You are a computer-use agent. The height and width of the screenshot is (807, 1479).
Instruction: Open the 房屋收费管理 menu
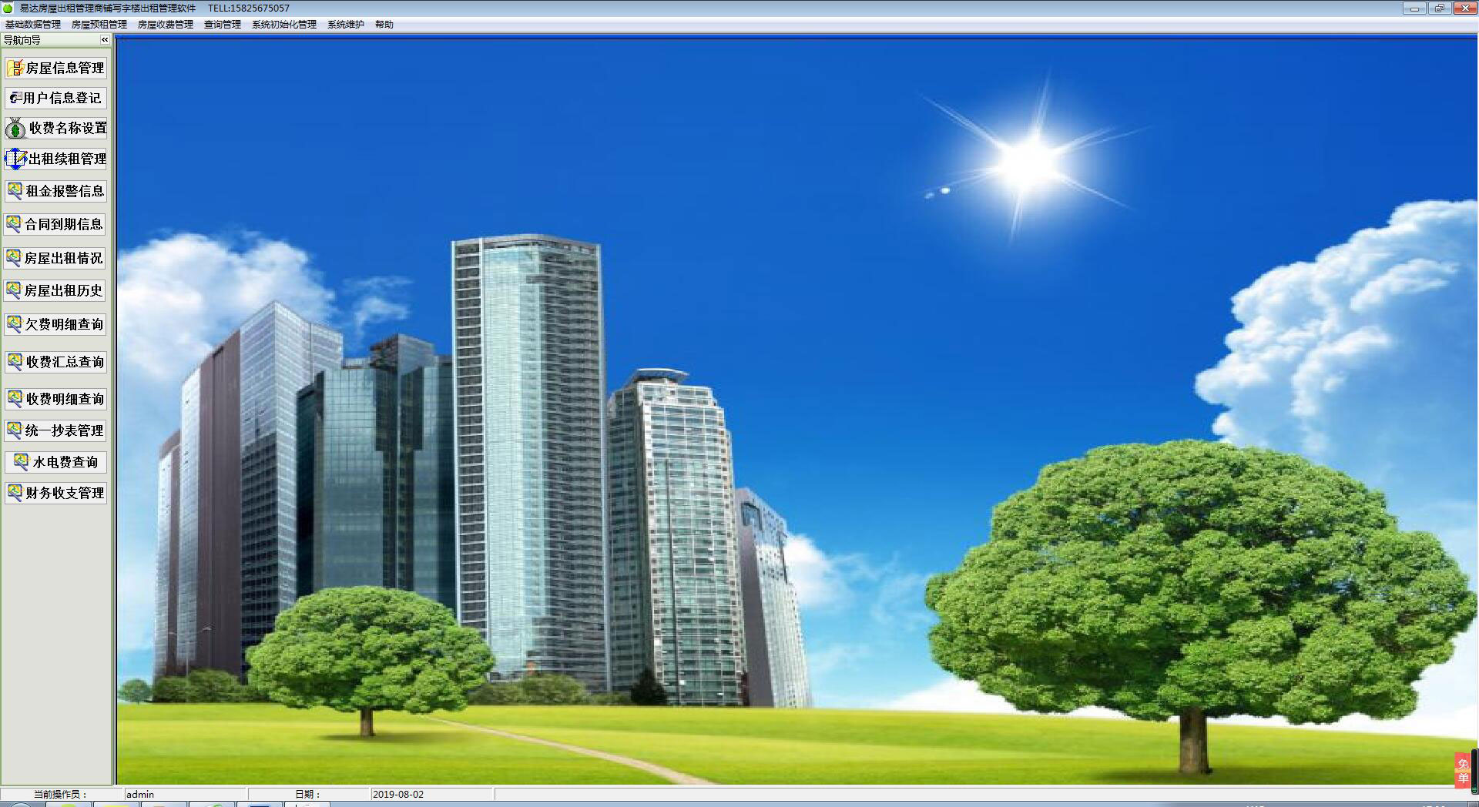click(x=166, y=25)
